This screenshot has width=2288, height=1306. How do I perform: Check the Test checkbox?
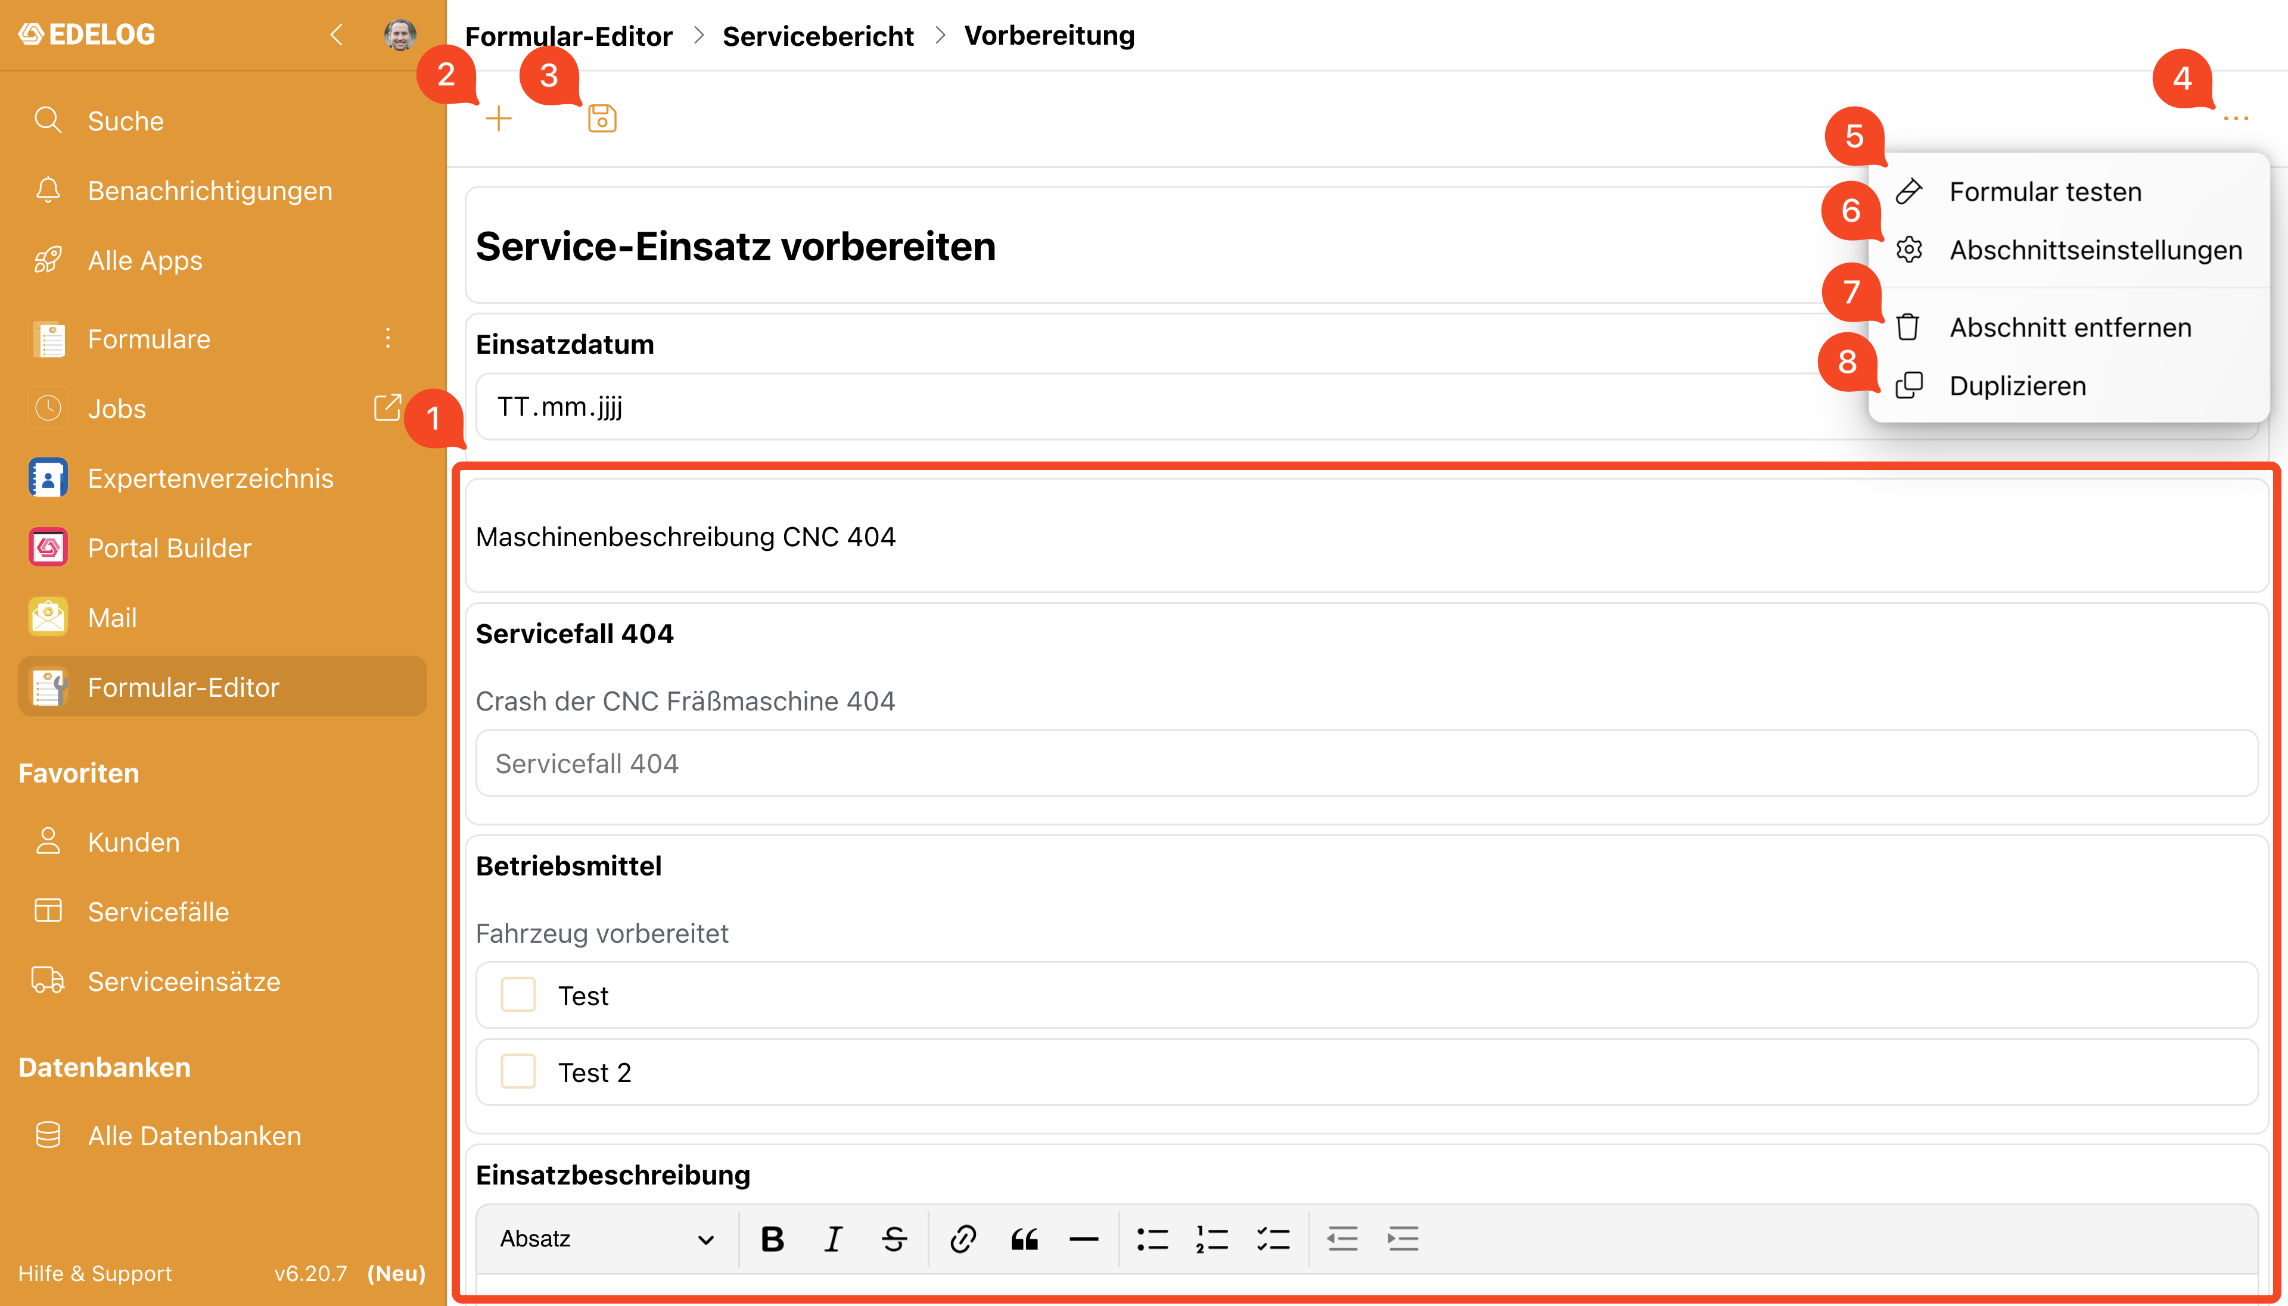click(x=518, y=995)
